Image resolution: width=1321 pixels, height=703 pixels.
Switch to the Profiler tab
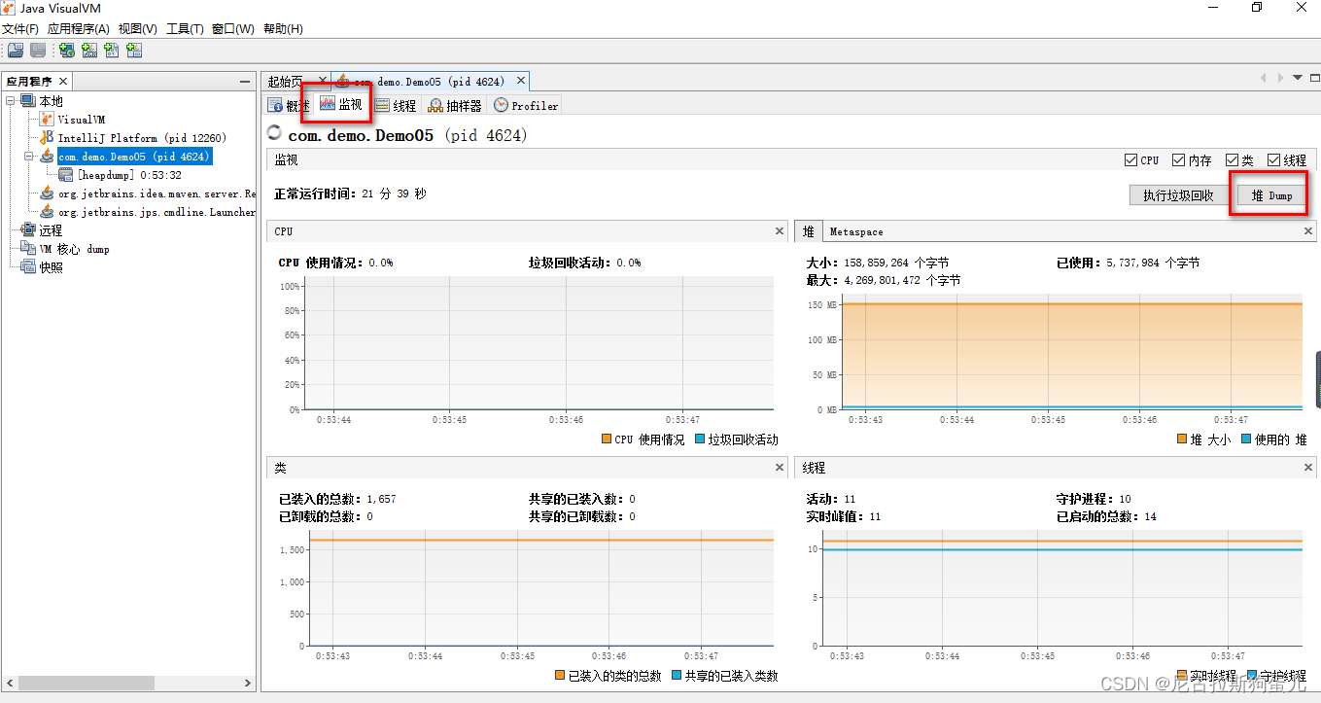point(526,105)
